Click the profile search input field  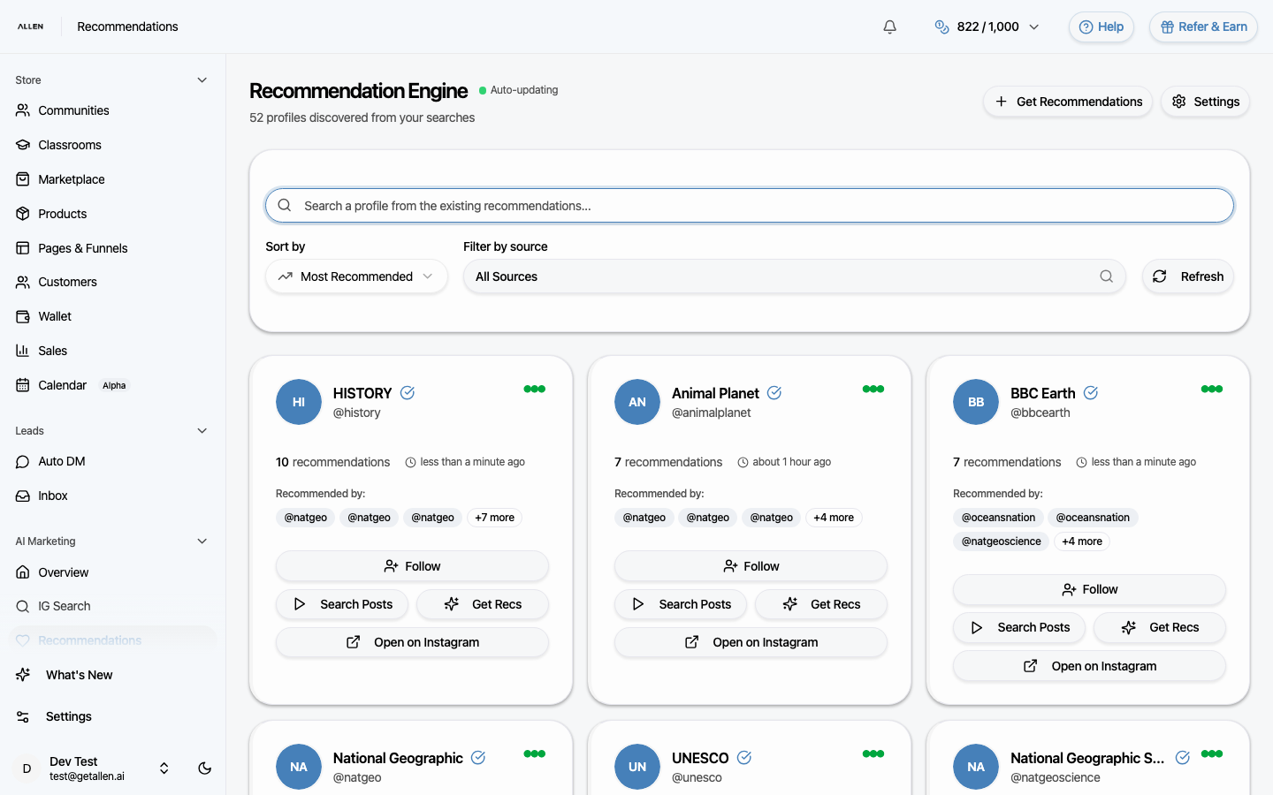[x=749, y=206]
